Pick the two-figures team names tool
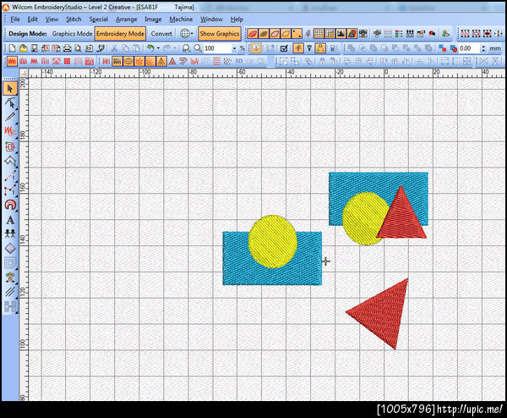Screen dimensions: 507x418 tap(10, 234)
